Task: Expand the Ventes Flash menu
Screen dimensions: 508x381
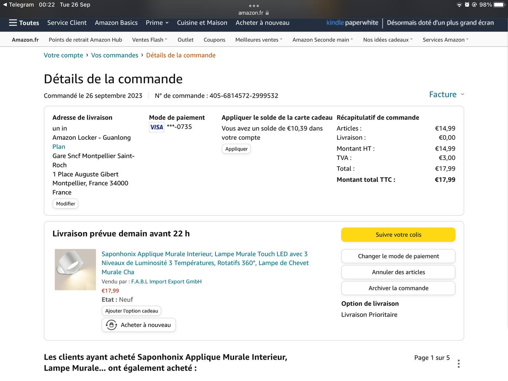Action: [x=150, y=40]
